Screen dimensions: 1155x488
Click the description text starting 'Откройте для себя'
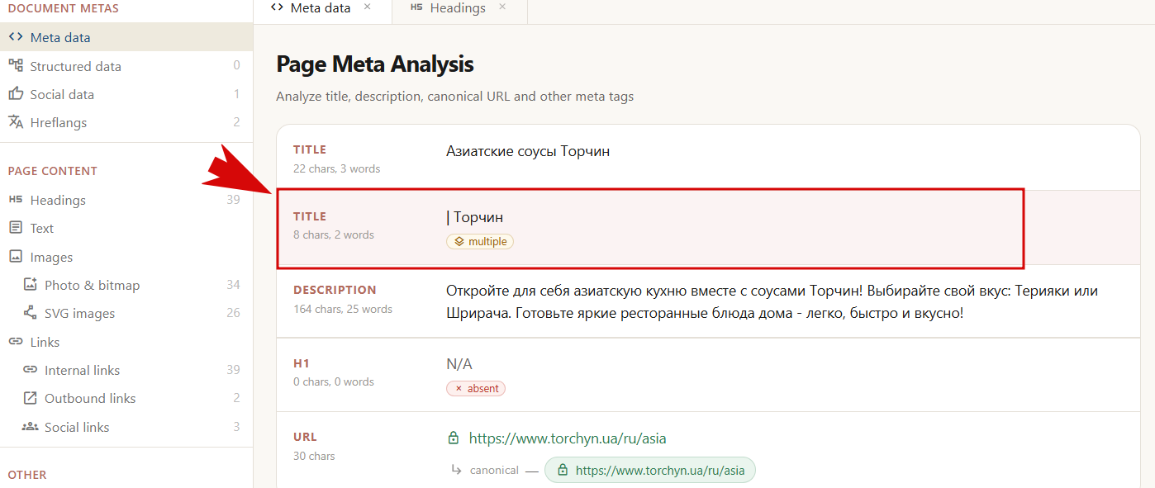pyautogui.click(x=772, y=302)
